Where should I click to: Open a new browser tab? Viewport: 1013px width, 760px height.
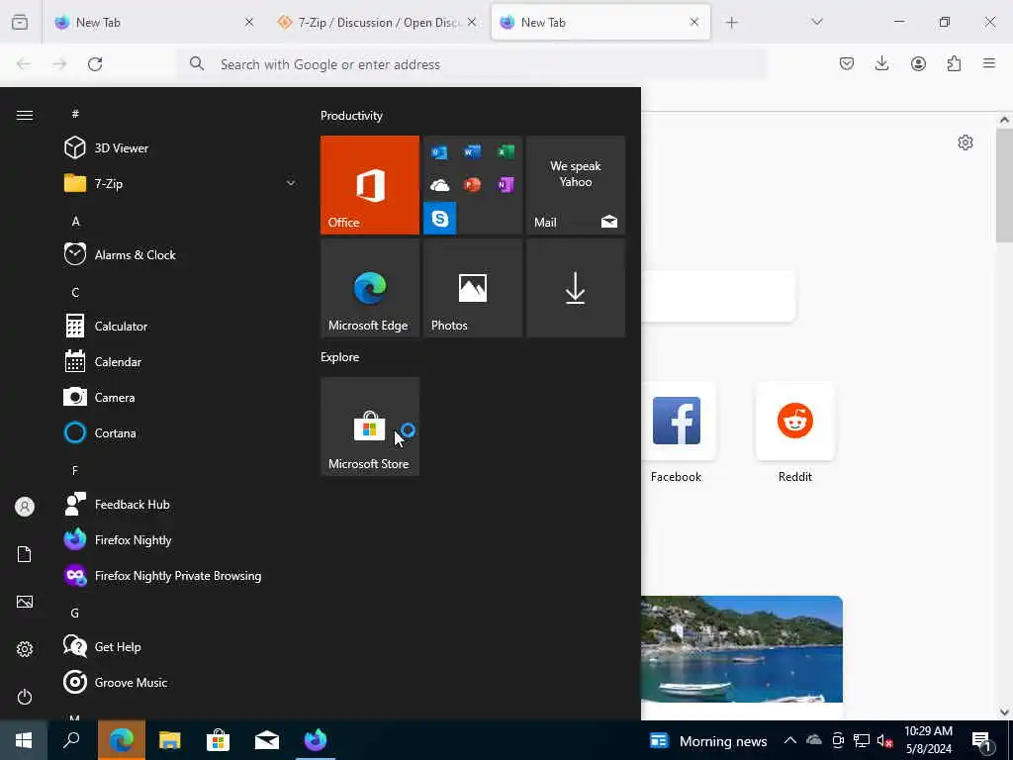pos(731,23)
